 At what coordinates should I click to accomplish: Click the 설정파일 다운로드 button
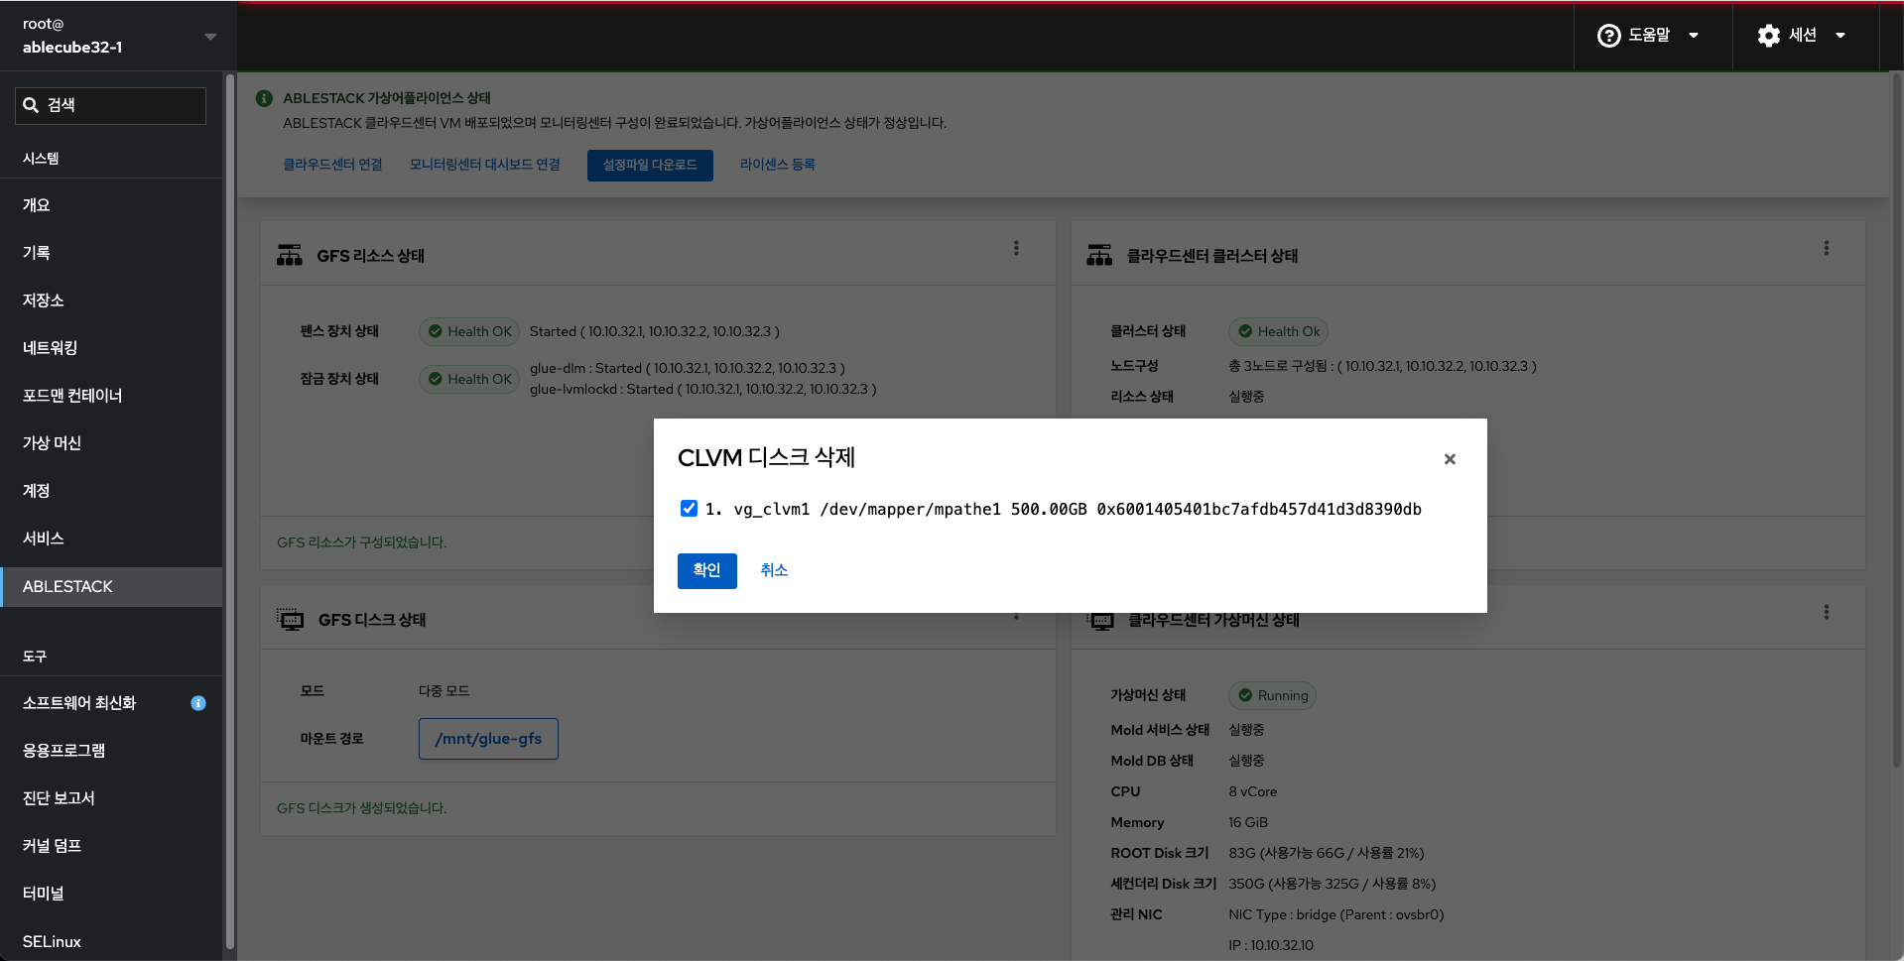tap(650, 165)
